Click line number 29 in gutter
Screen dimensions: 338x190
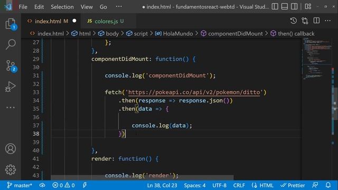coord(36,59)
